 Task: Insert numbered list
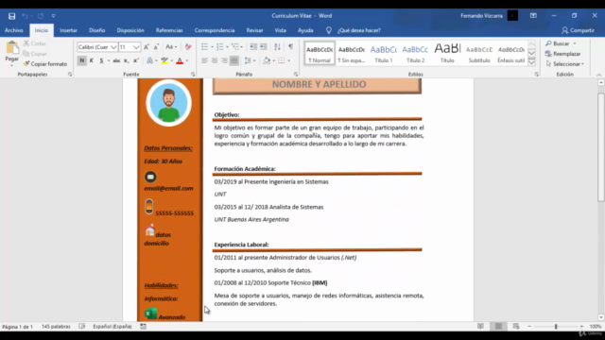click(220, 47)
